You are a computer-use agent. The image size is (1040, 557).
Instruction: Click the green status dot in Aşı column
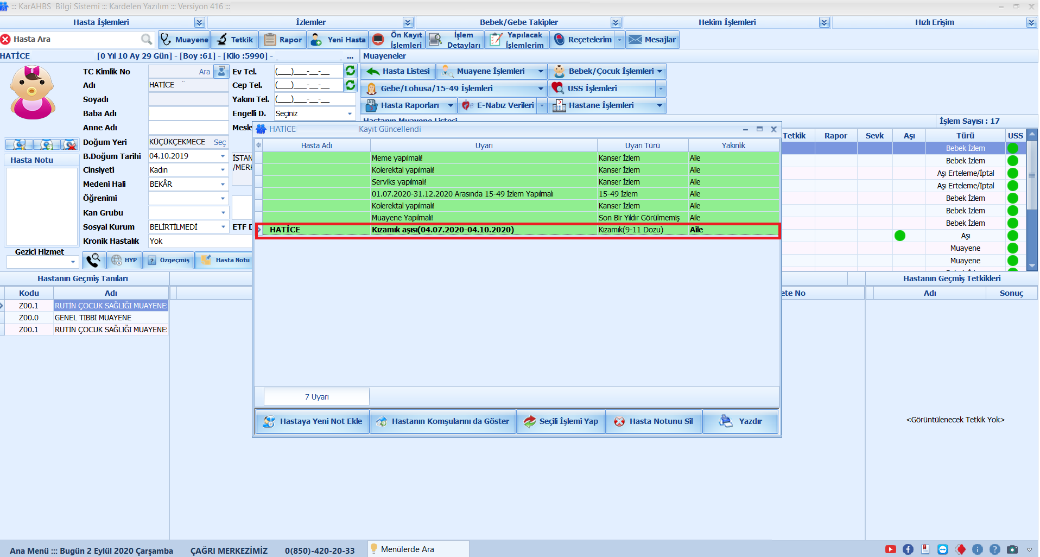[x=900, y=236]
